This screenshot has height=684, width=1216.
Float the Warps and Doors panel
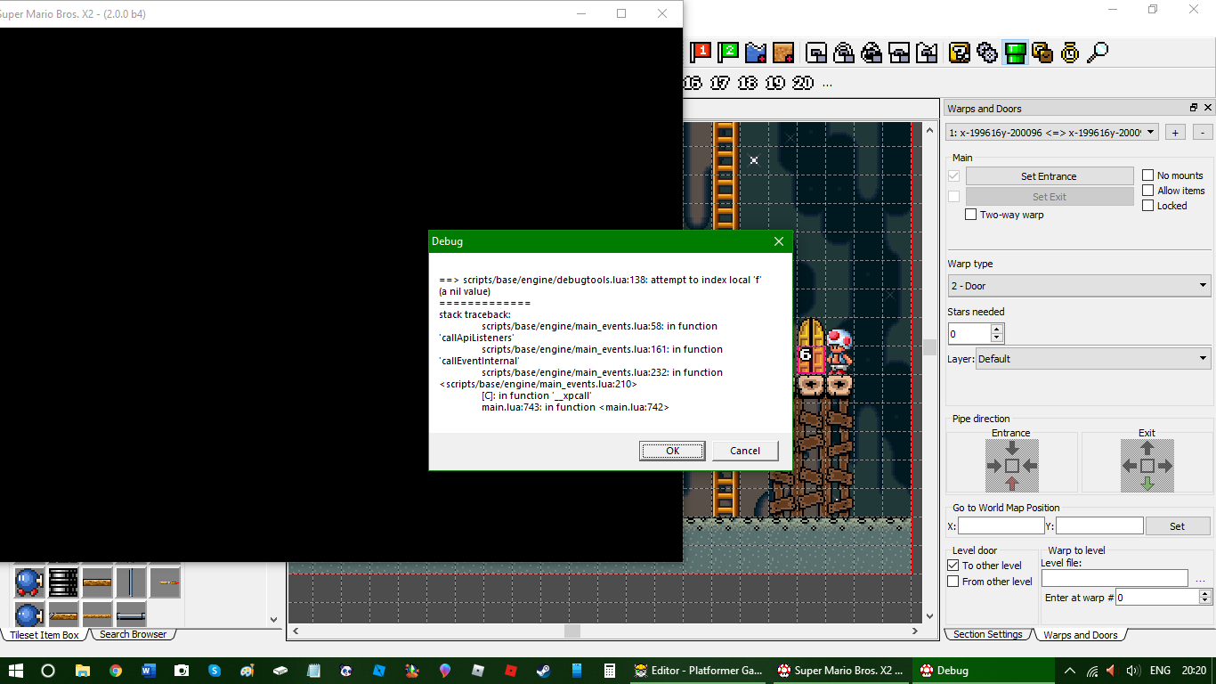coord(1194,108)
